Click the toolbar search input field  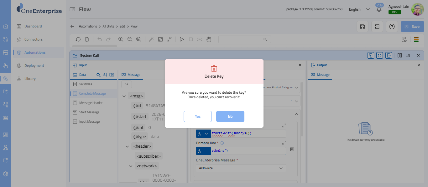[x=241, y=39]
